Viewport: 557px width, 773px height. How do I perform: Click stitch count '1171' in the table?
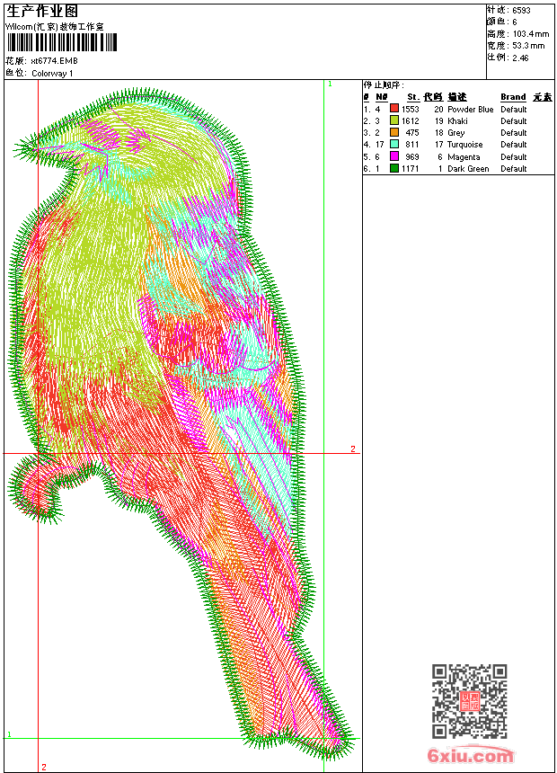point(410,169)
